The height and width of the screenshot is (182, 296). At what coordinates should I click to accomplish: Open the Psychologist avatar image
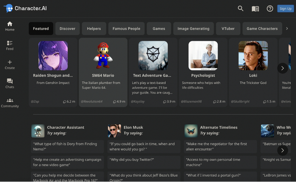click(x=203, y=55)
